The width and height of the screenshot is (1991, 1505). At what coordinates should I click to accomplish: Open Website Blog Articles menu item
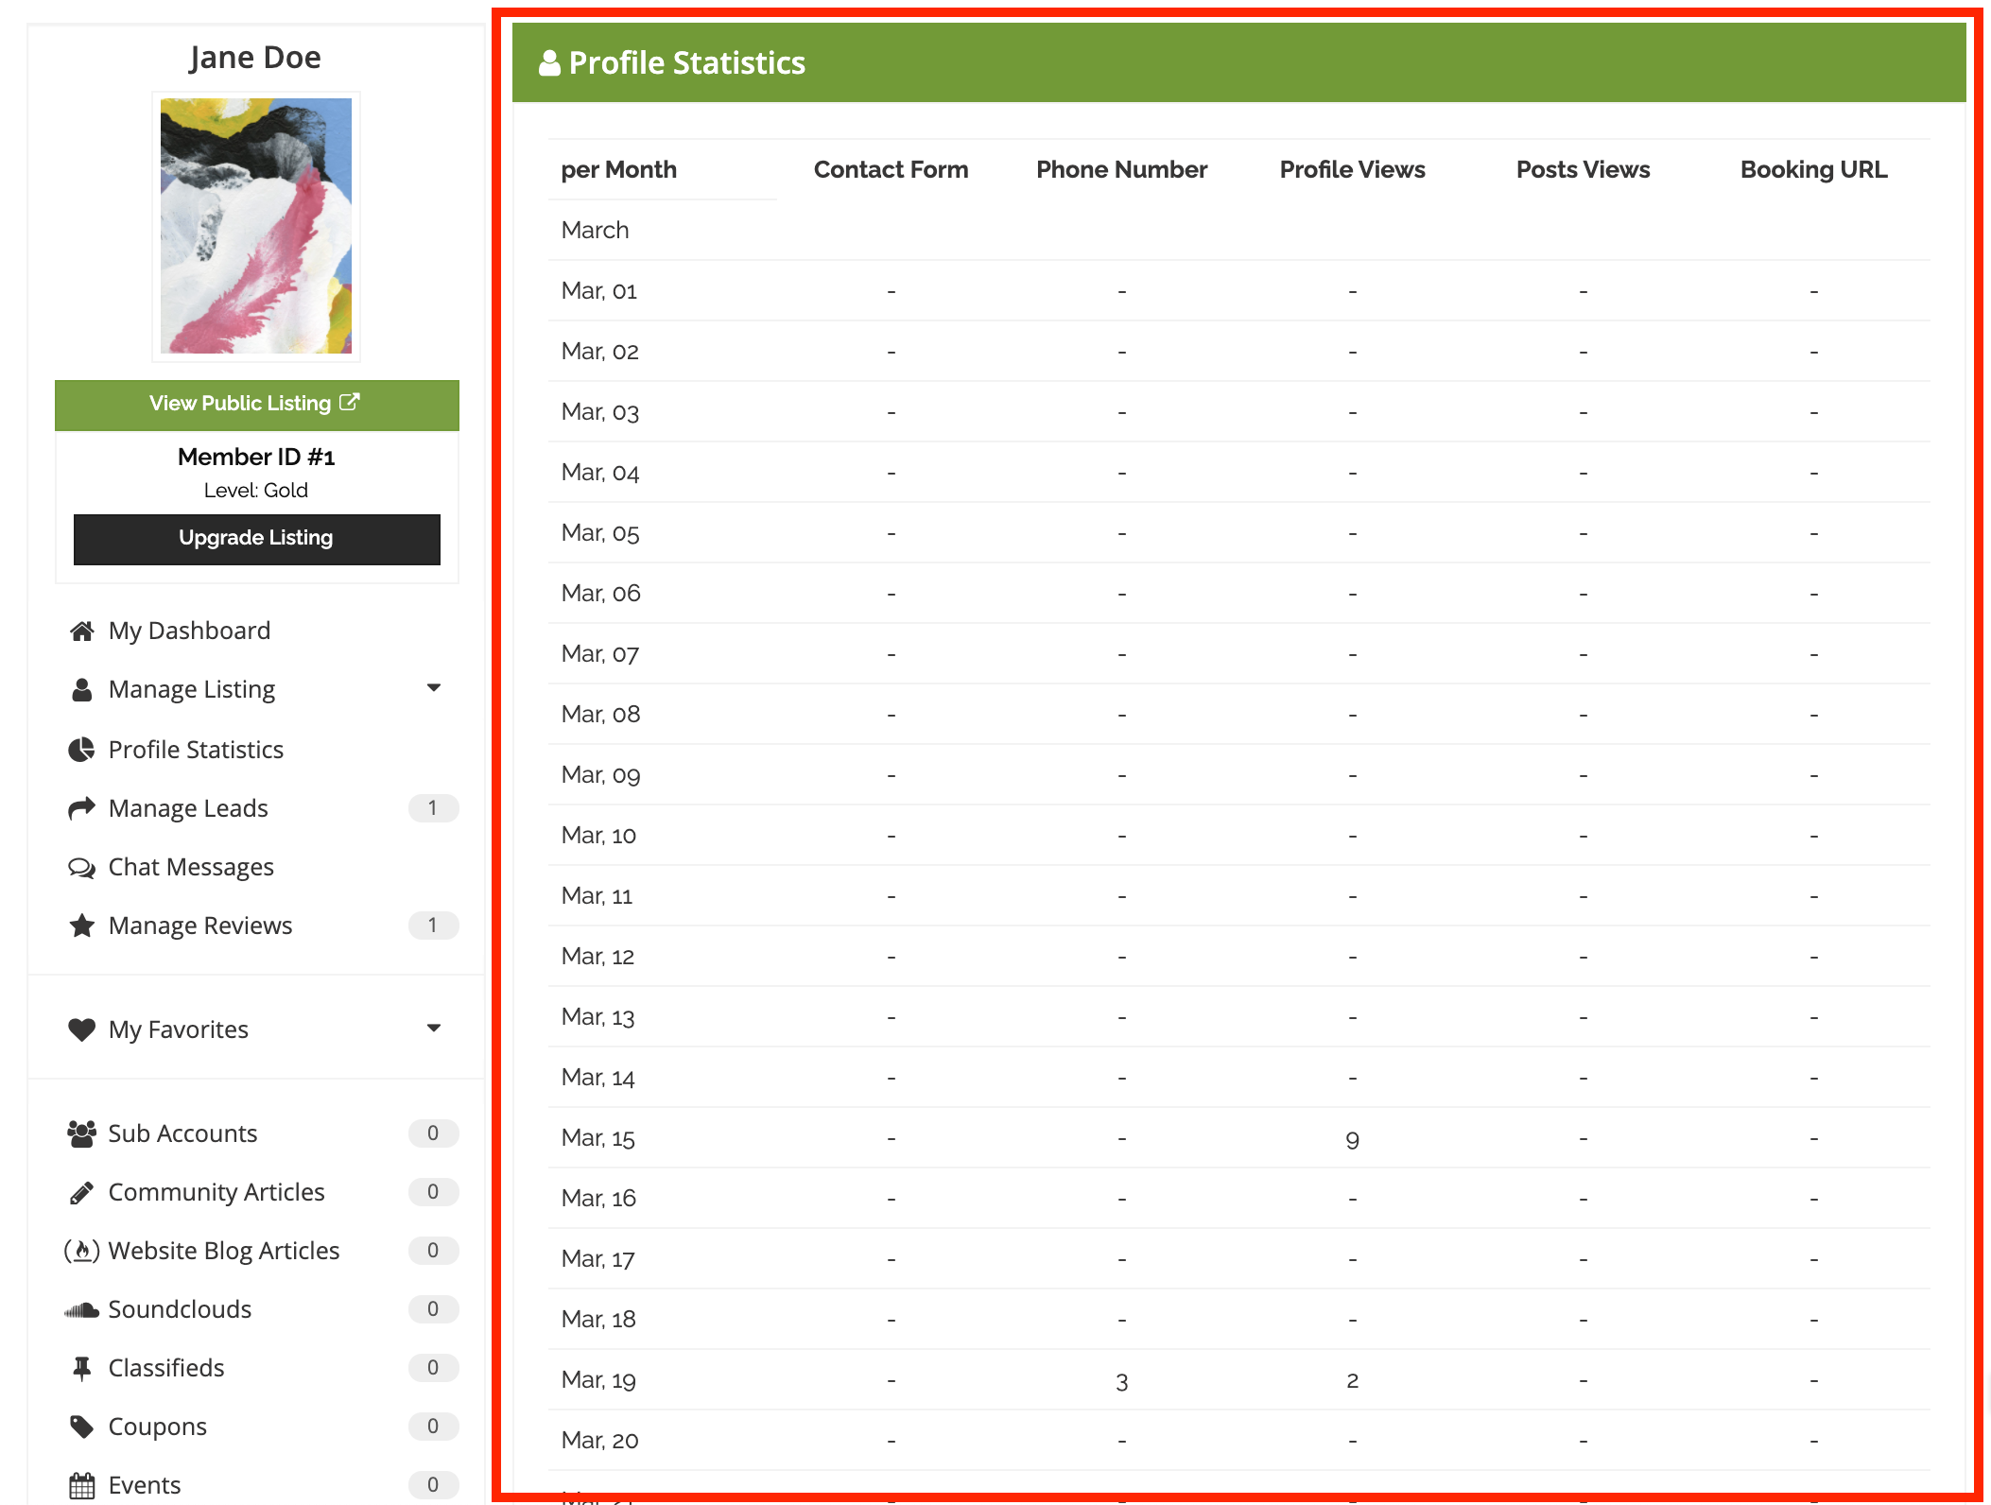[223, 1252]
